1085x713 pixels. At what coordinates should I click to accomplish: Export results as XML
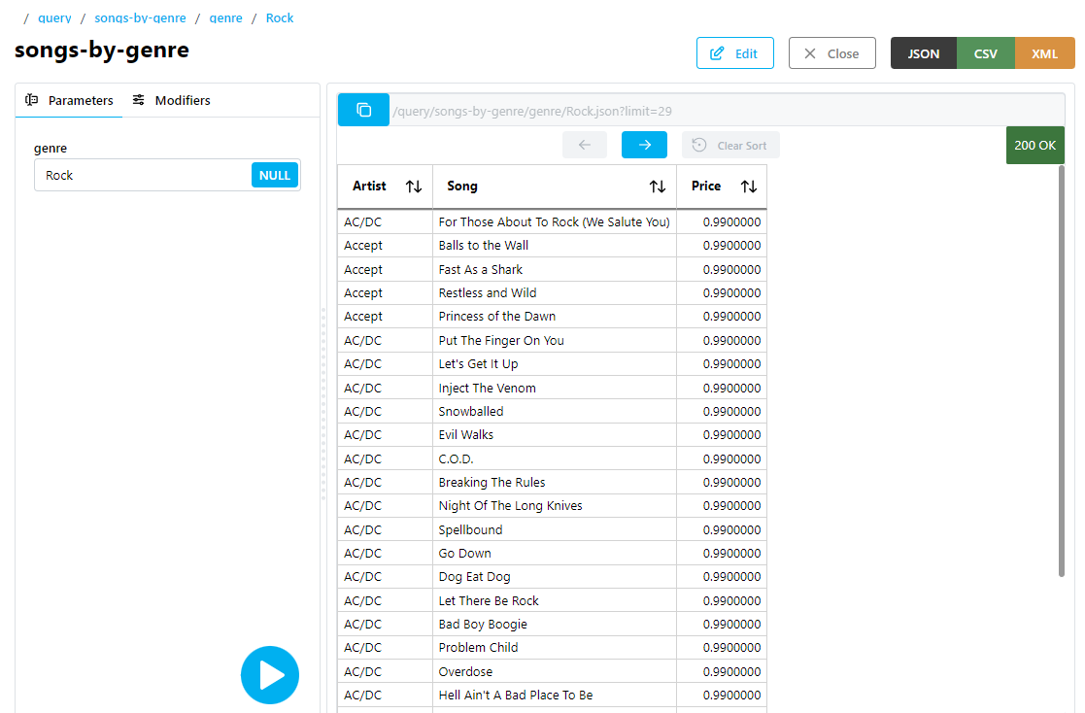point(1045,53)
